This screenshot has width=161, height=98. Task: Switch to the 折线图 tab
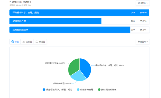[x=40, y=42]
